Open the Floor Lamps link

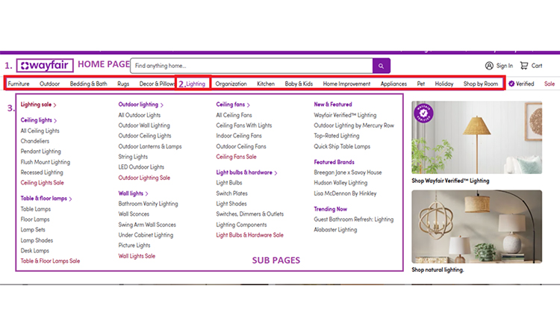[35, 220]
